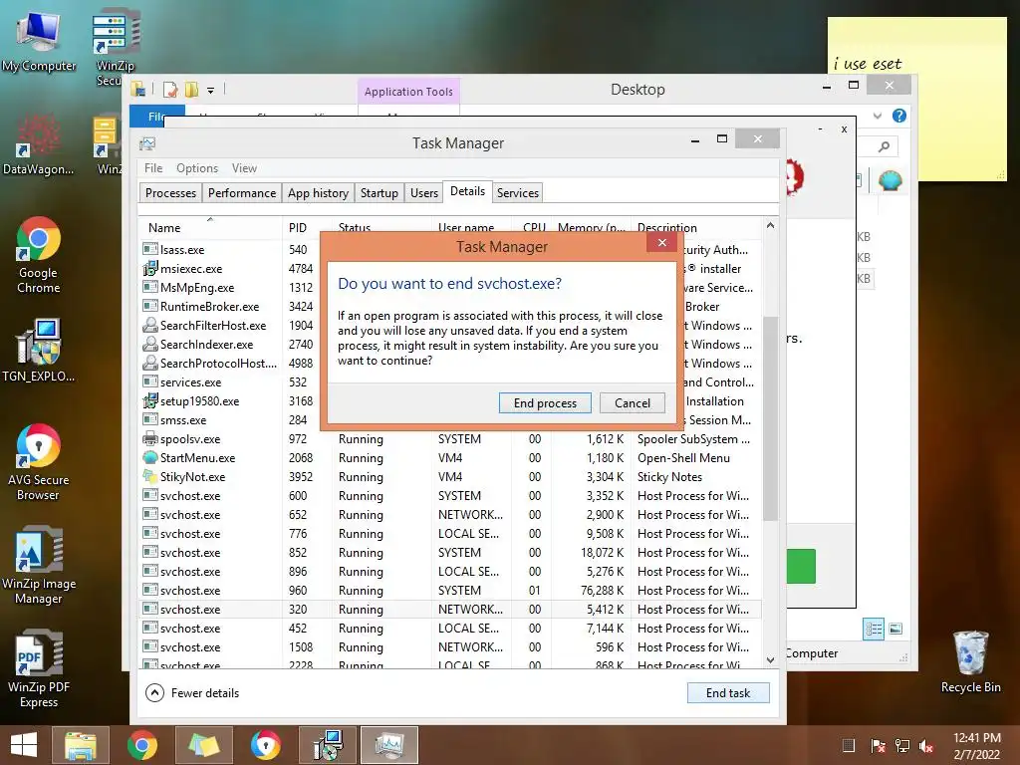
Task: Open TGN_EXPLO desktop shortcut
Action: click(x=39, y=350)
